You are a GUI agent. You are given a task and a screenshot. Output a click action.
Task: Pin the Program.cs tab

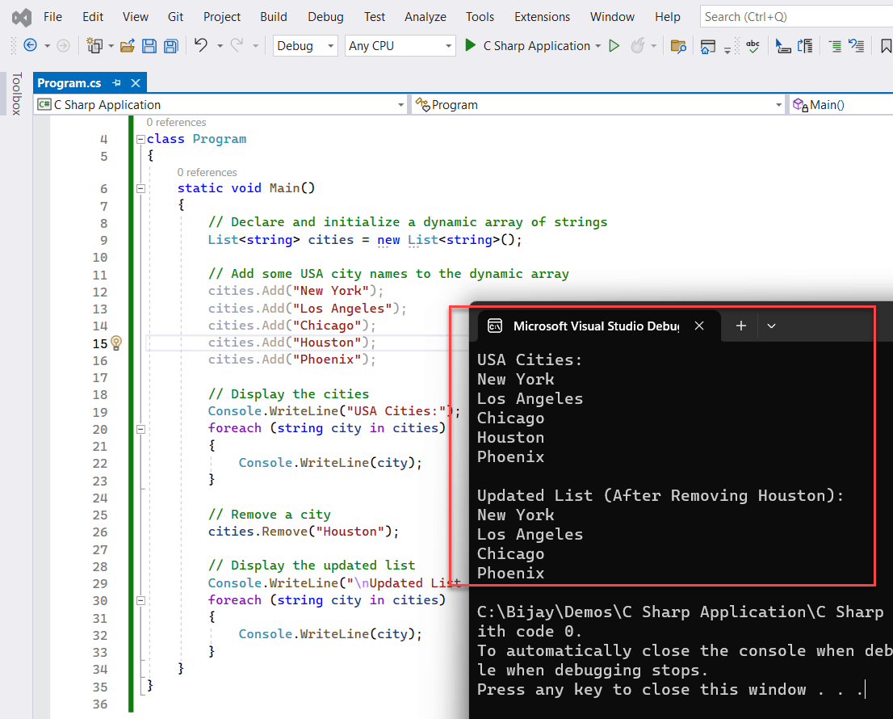tap(115, 82)
